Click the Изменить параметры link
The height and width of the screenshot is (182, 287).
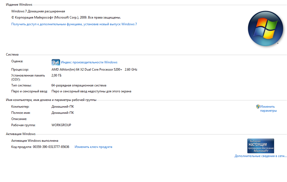pyautogui.click(x=268, y=108)
